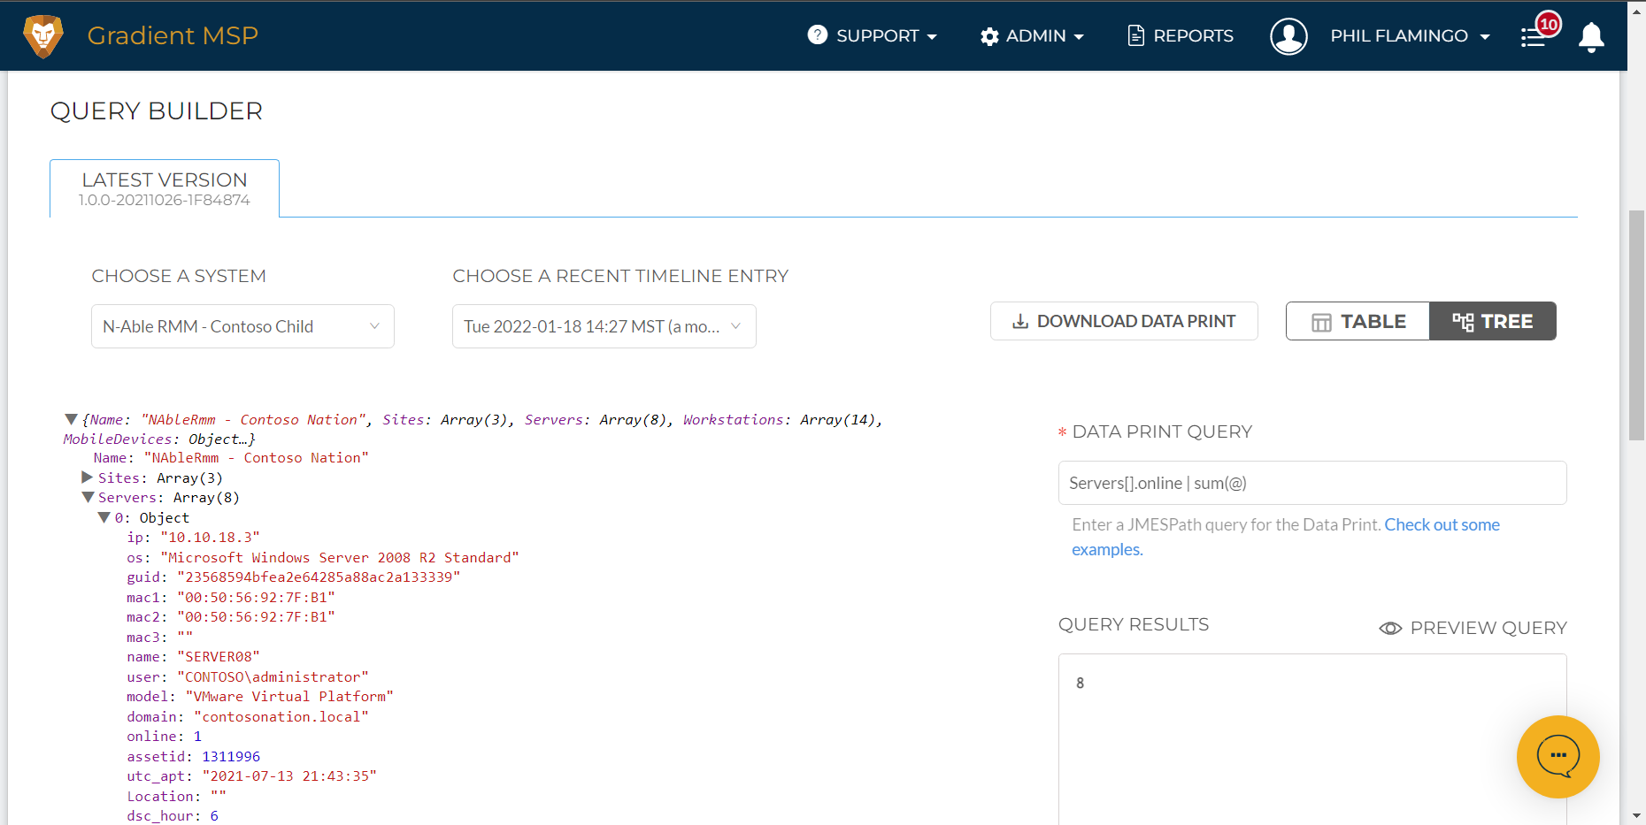Screen dimensions: 1646x825
Task: Click the Name "NAbleRmm - Contoso Nation" row
Action: point(231,458)
